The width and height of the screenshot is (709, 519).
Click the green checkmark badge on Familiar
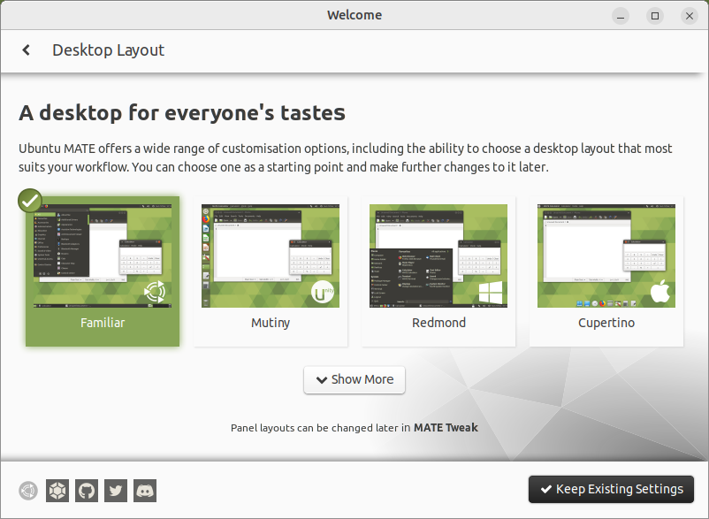[x=31, y=200]
